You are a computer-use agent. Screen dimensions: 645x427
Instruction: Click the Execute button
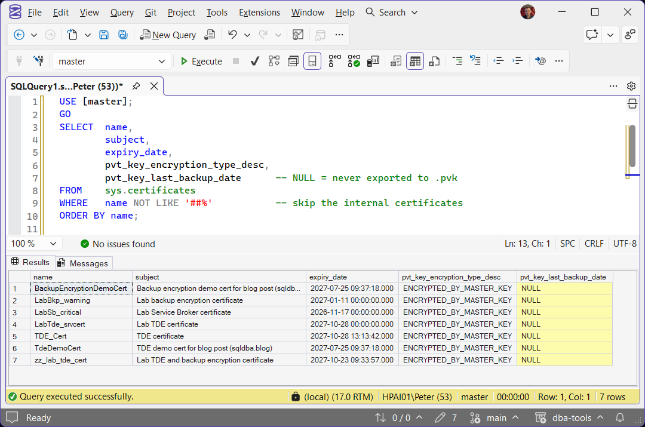coord(202,62)
